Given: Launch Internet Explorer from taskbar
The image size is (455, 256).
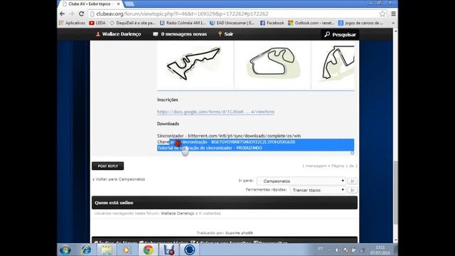Looking at the screenshot, I should (86, 250).
